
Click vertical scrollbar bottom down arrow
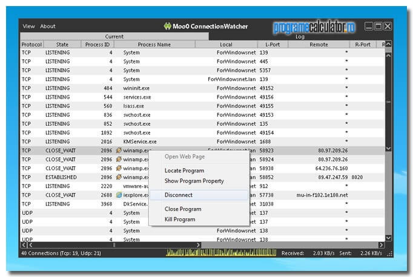388,238
